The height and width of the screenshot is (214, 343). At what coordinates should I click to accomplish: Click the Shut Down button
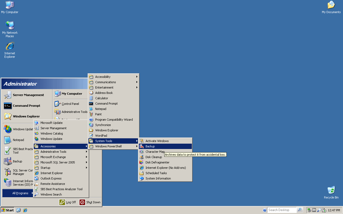point(90,202)
